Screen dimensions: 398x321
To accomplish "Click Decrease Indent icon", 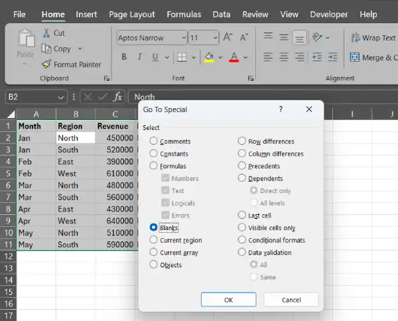I will coord(317,57).
